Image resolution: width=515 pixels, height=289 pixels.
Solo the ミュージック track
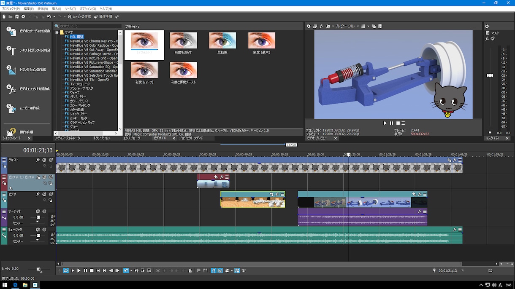44,230
